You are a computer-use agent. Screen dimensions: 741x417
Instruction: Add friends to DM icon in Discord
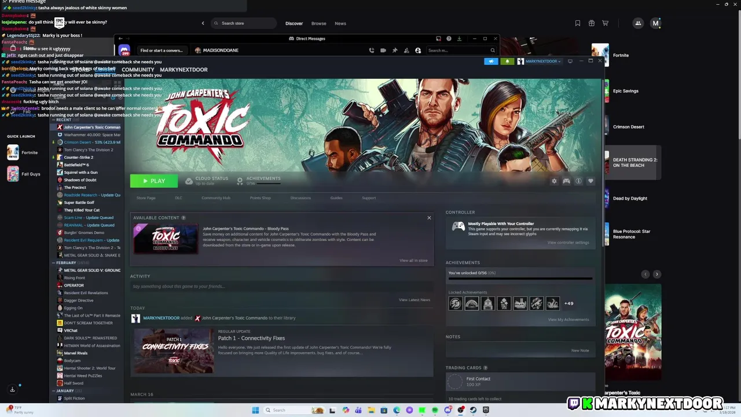pos(406,50)
